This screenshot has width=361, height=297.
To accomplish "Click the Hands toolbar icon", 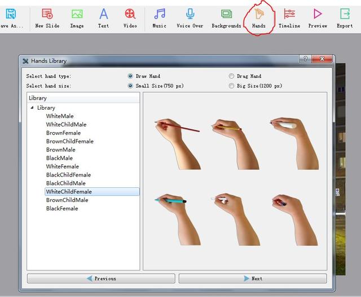I will pyautogui.click(x=258, y=15).
